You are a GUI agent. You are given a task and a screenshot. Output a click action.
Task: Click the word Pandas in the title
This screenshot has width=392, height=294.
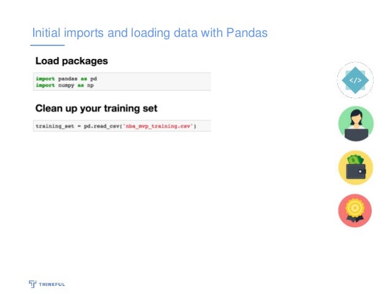[247, 33]
